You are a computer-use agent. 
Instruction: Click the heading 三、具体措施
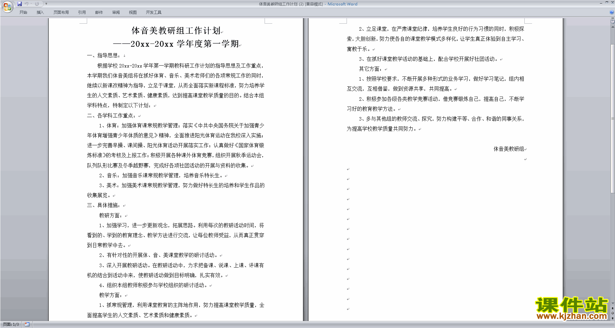(x=103, y=205)
